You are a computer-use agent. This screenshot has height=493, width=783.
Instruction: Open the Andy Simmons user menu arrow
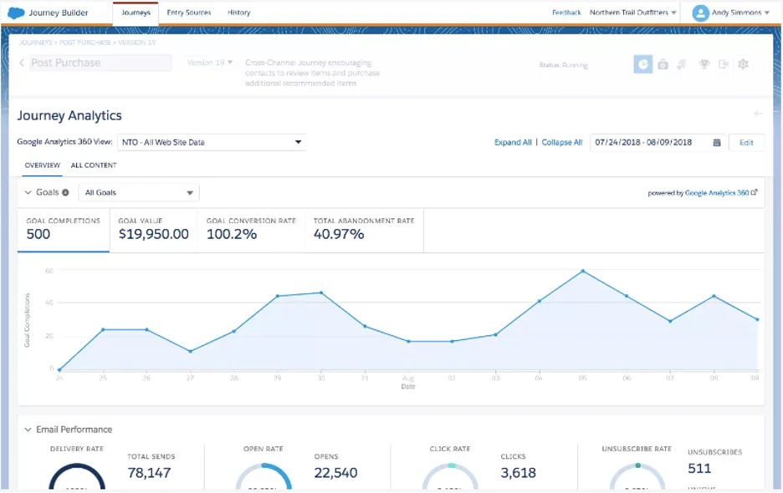click(767, 13)
